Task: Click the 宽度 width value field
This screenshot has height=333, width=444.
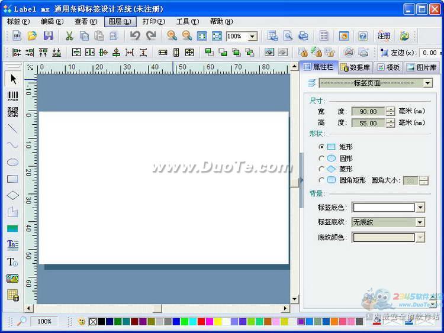Action: [368, 111]
